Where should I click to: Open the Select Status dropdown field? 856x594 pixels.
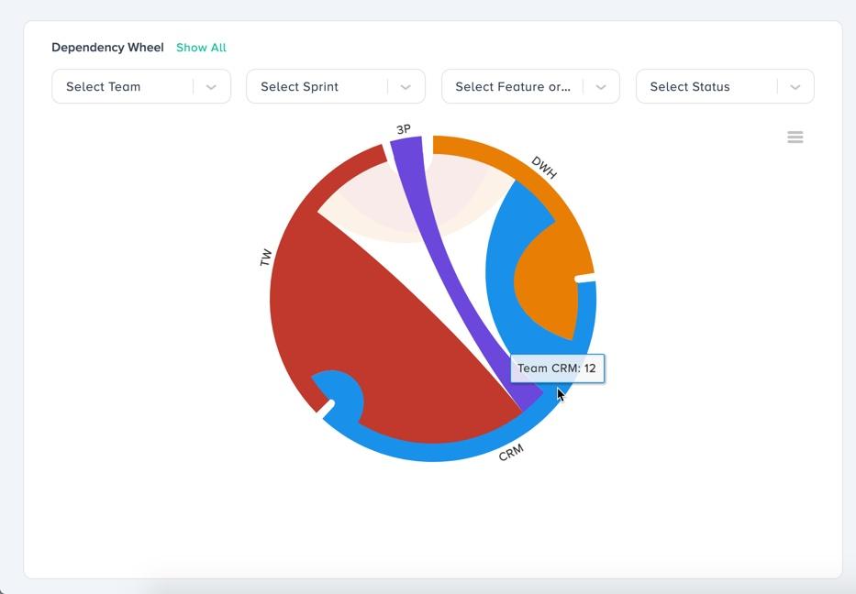tap(707, 87)
